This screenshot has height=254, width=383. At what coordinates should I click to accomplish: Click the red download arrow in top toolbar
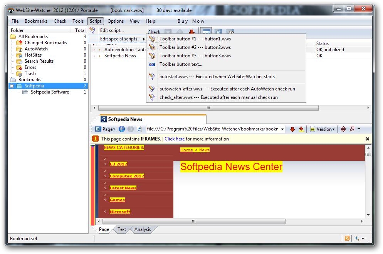pos(192,32)
